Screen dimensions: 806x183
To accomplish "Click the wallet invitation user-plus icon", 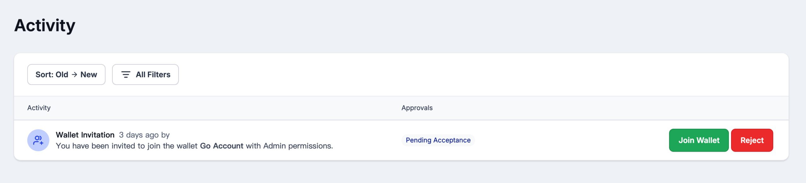I will 38,140.
